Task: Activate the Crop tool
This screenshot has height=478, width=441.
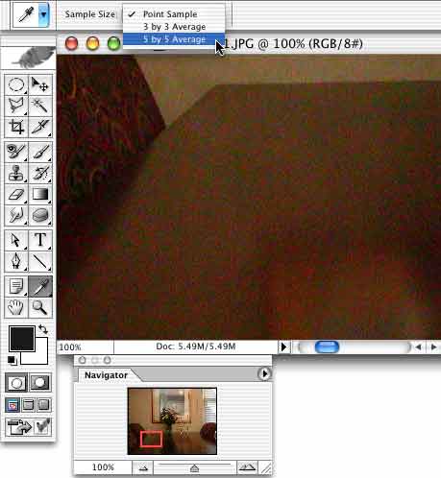Action: click(16, 127)
